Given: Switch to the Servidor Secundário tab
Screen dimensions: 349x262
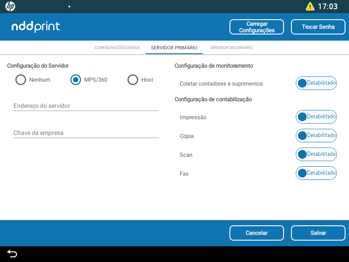Looking at the screenshot, I should click(x=231, y=48).
